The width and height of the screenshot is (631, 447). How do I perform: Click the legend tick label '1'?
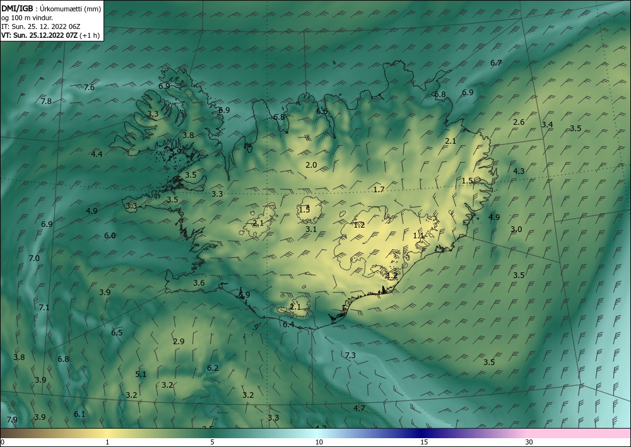click(107, 442)
